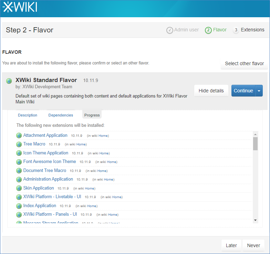The height and width of the screenshot is (254, 270).
Task: Select the Flavor wizard step label
Action: (x=220, y=30)
